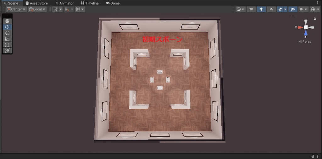The width and height of the screenshot is (322, 159).
Task: Toggle 2D view mode
Action: (x=251, y=9)
